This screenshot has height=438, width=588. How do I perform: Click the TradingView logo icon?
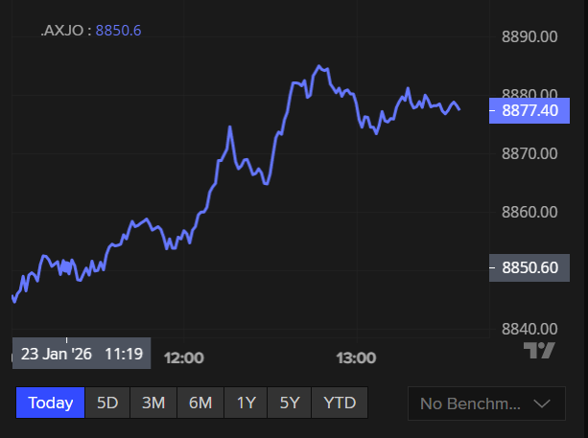(540, 351)
